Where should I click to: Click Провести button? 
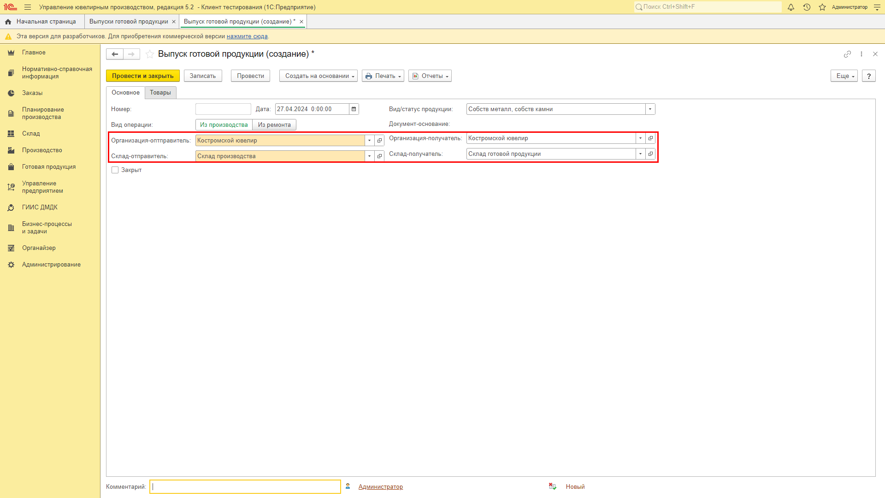(250, 76)
